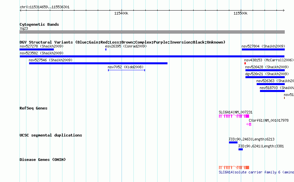Screen dimensions: 294x182
Task: Select the nsv526363 variant bar
Action: click(271, 84)
